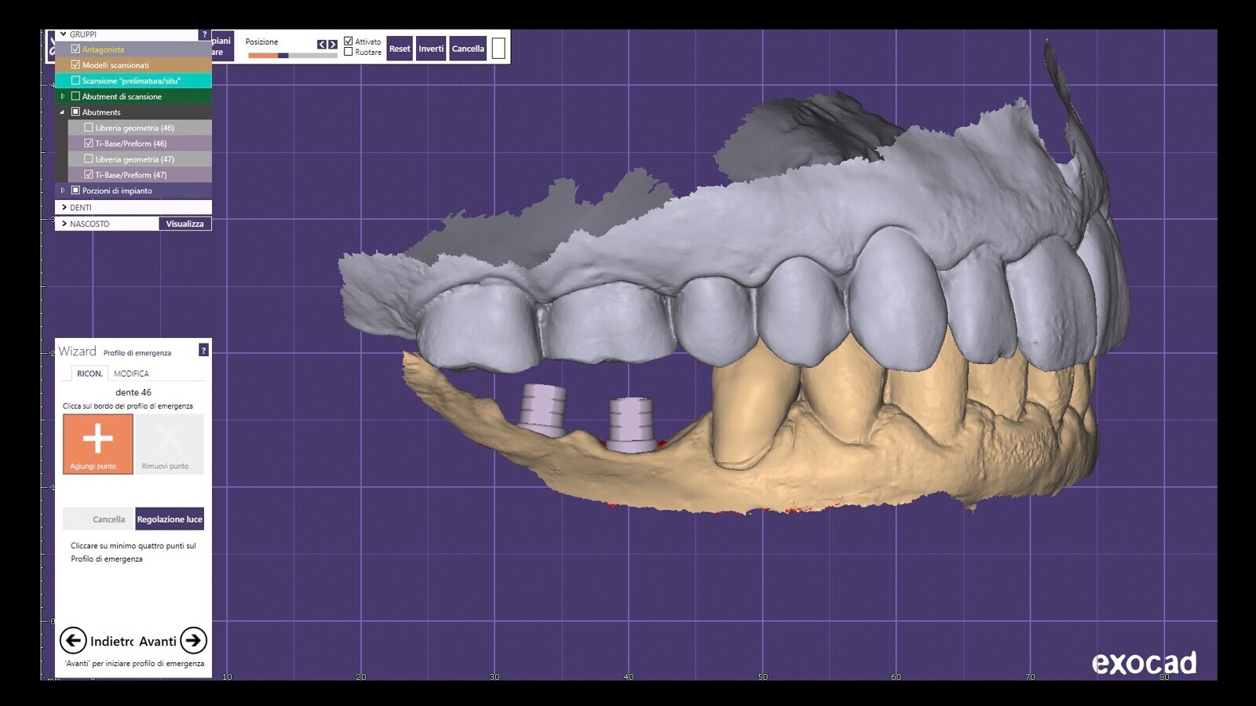
Task: Open help for the Gruppi panel
Action: tap(204, 35)
